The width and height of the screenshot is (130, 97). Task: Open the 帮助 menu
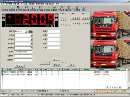pyautogui.click(x=57, y=4)
